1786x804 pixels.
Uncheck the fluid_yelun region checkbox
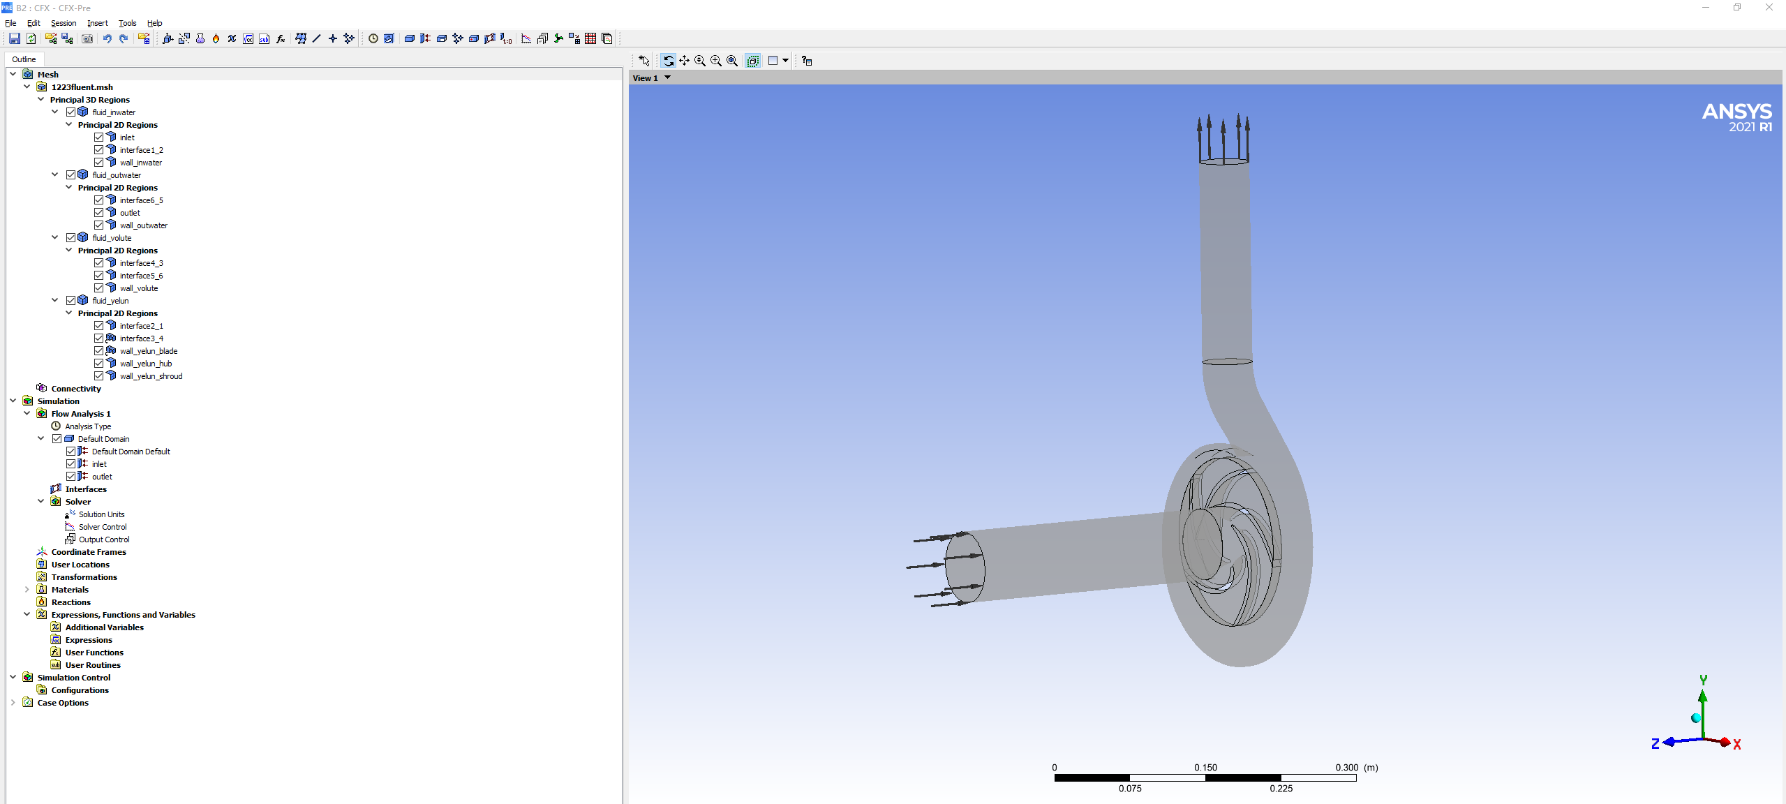coord(71,301)
